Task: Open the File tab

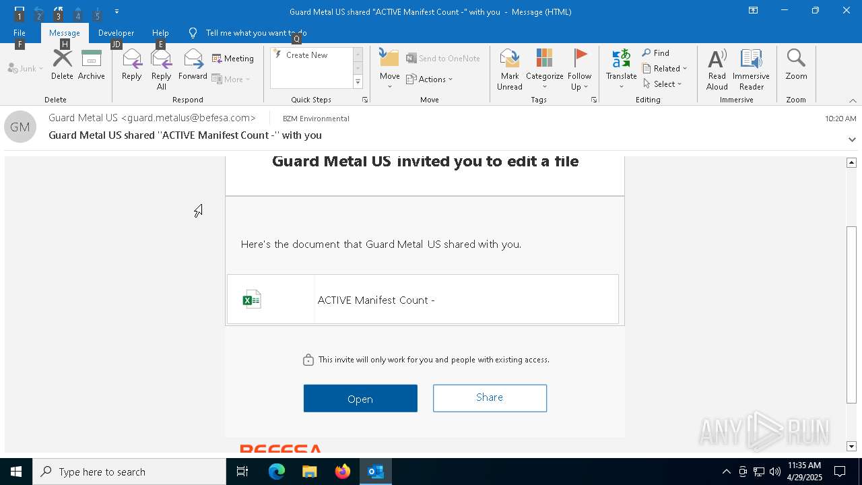Action: (20, 32)
